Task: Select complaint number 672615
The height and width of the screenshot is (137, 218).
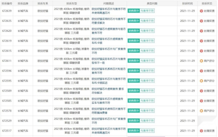Action: click(7, 51)
